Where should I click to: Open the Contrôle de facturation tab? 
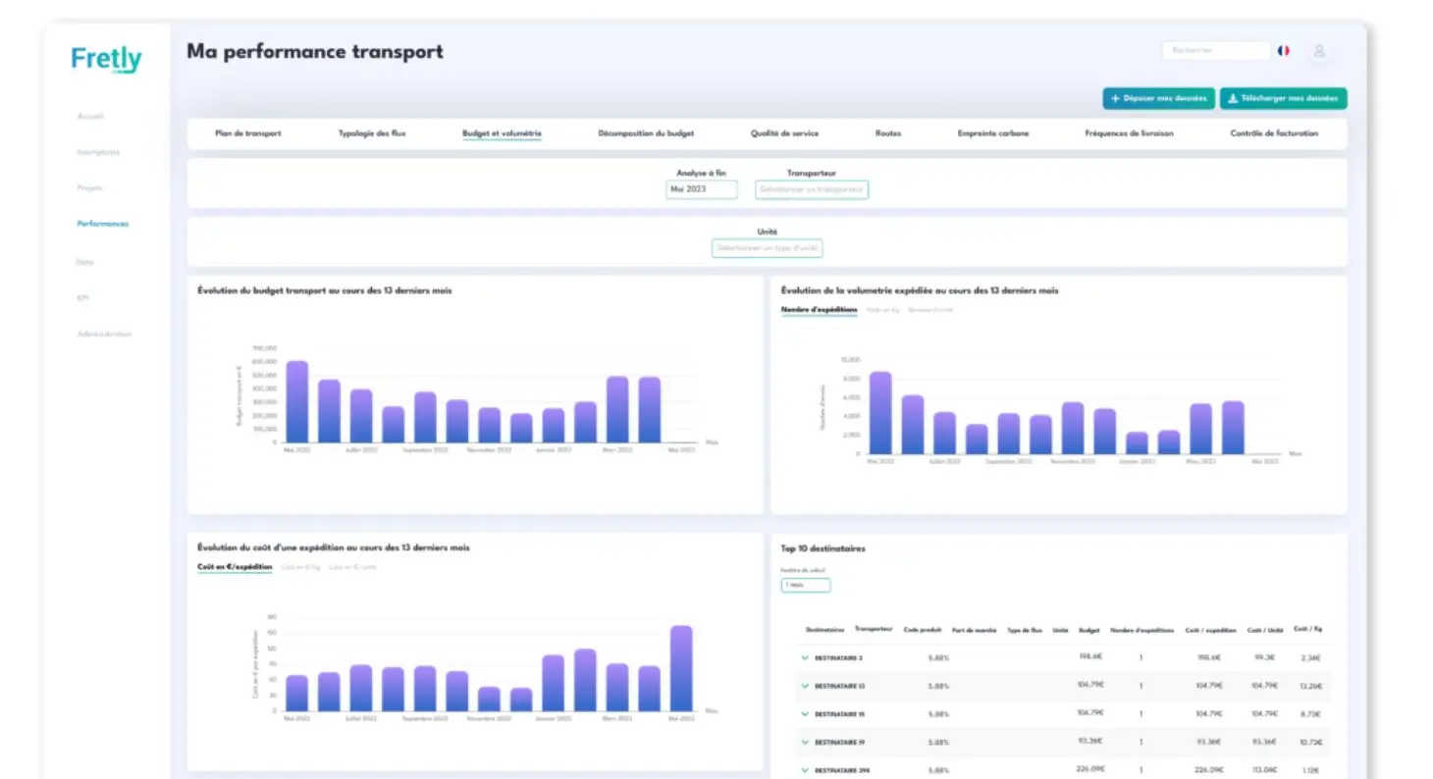pyautogui.click(x=1274, y=133)
